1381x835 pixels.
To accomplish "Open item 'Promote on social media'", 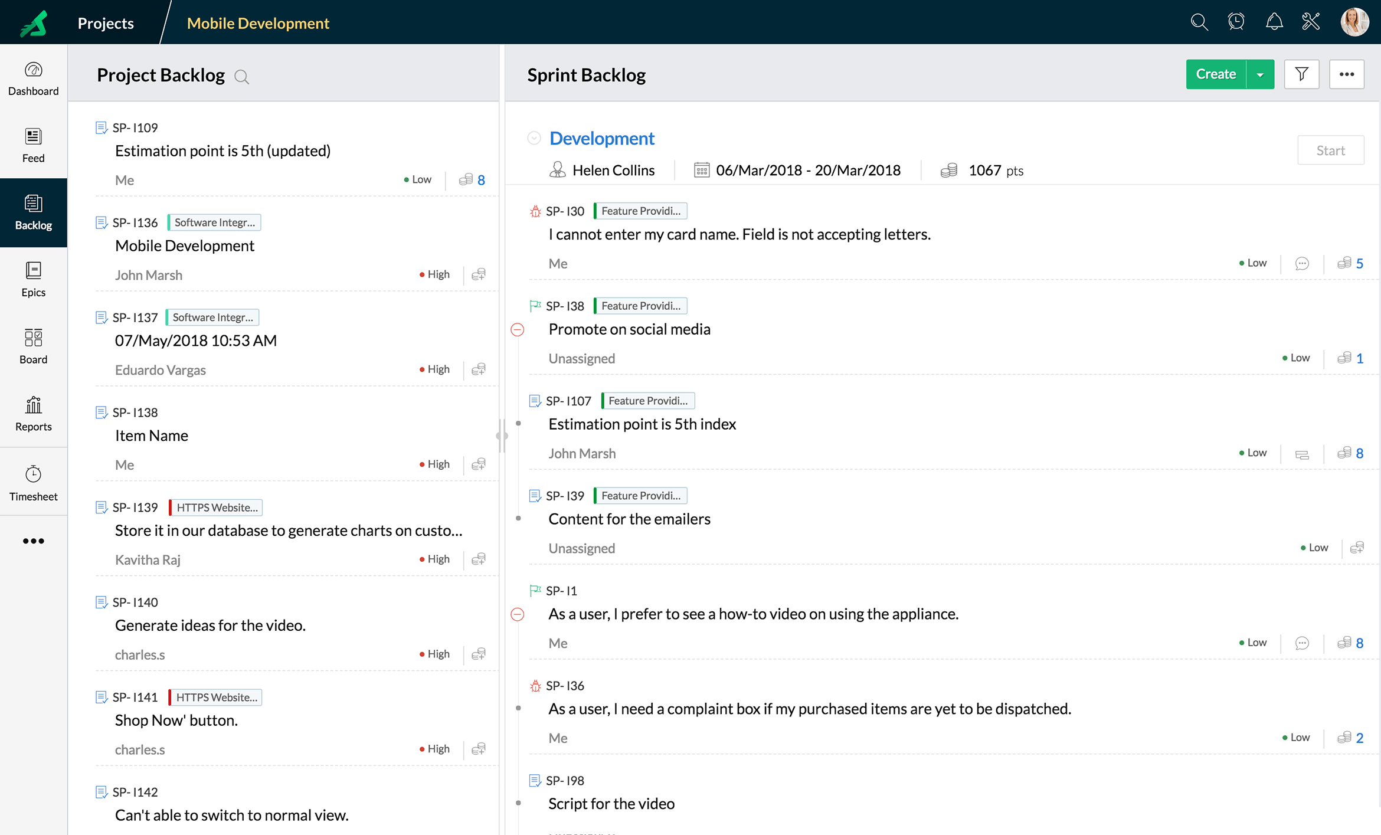I will (x=629, y=329).
